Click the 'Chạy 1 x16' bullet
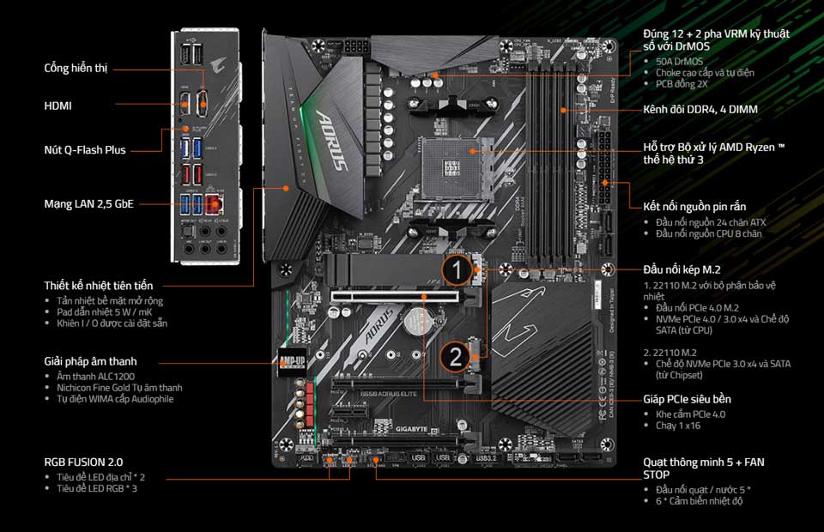This screenshot has height=532, width=824. coord(678,426)
